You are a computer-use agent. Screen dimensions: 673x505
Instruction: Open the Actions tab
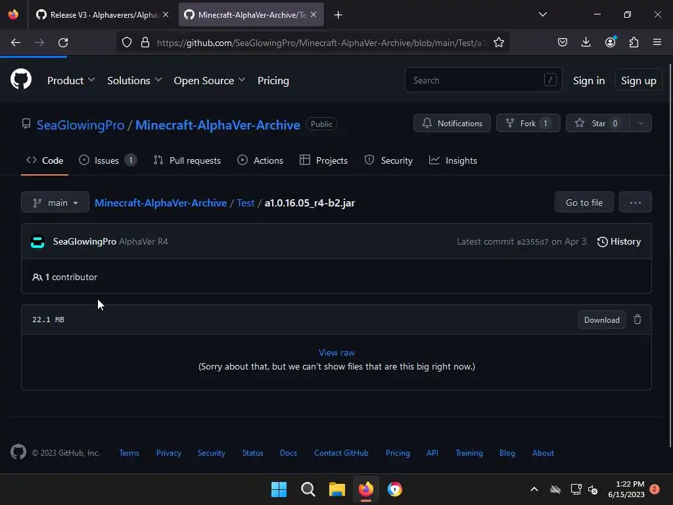260,160
